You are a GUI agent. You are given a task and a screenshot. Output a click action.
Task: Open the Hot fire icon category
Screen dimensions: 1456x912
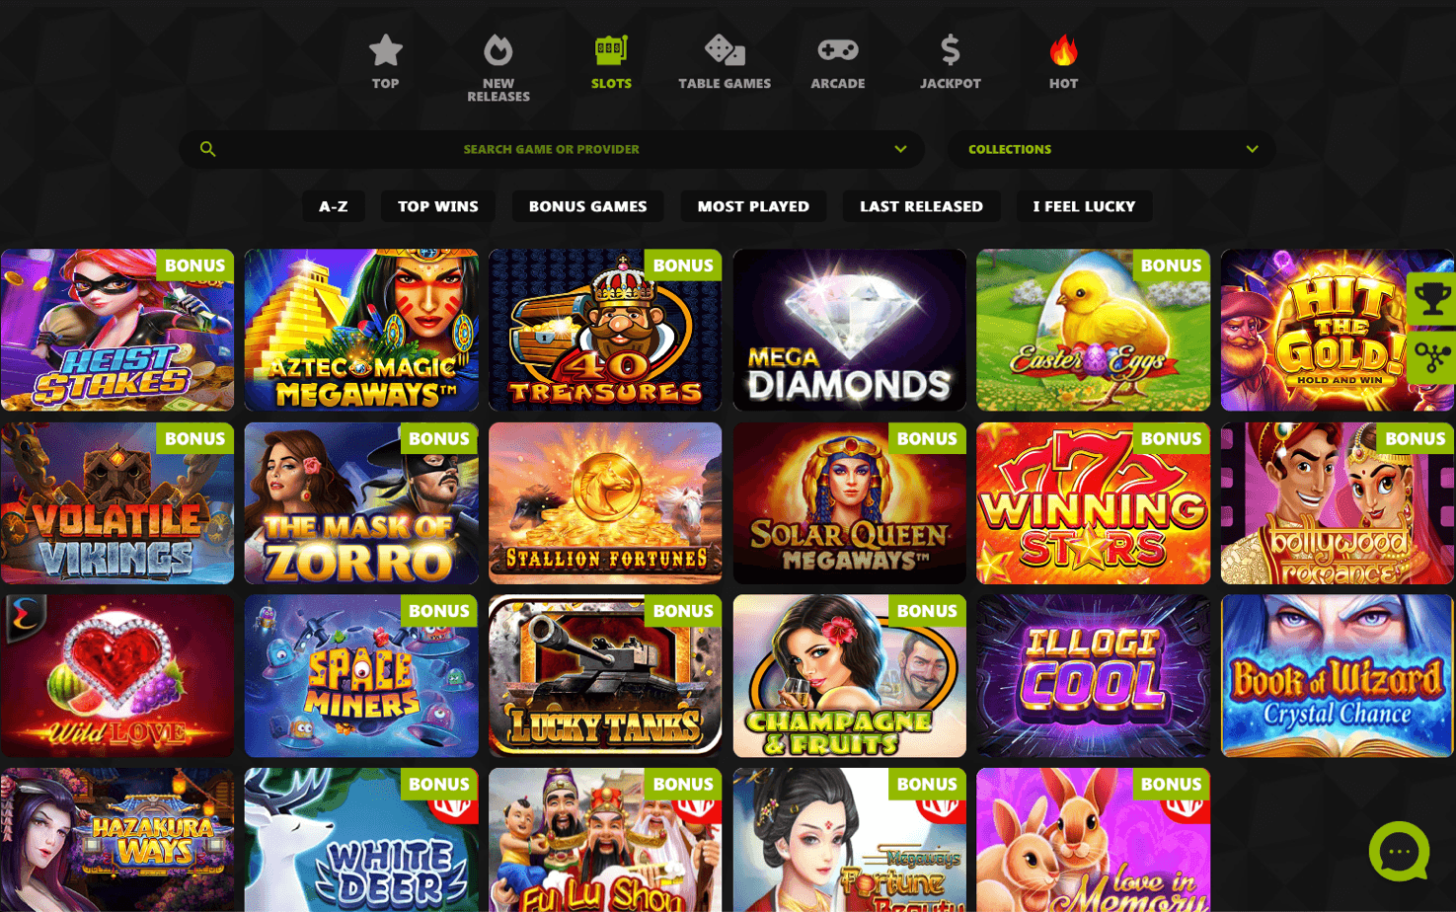[1063, 49]
